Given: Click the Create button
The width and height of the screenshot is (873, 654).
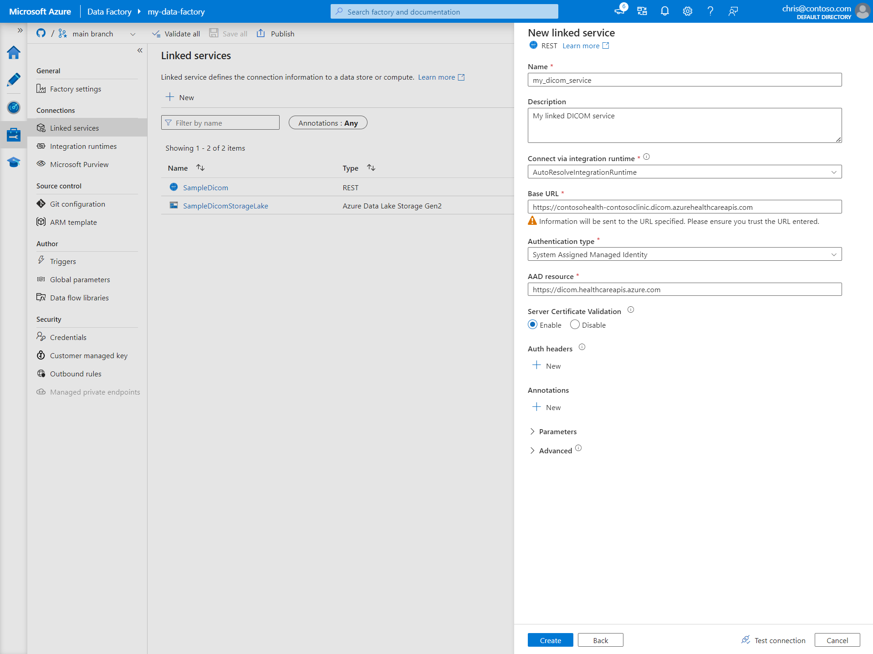Looking at the screenshot, I should (550, 640).
